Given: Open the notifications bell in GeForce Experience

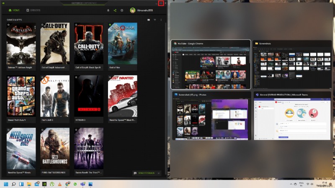Looking at the screenshot, I should 108,10.
